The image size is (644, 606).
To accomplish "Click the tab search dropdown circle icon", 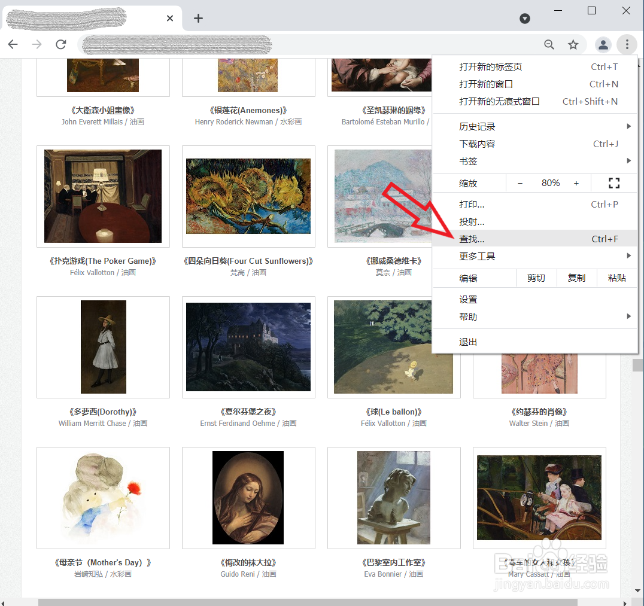I will [x=524, y=18].
